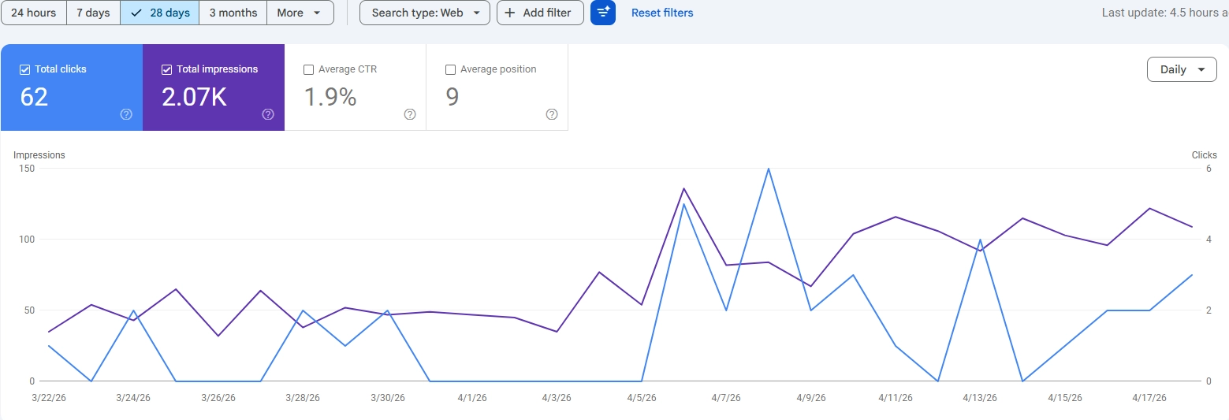This screenshot has height=420, width=1229.
Task: Switch to the 7 days range
Action: (93, 13)
